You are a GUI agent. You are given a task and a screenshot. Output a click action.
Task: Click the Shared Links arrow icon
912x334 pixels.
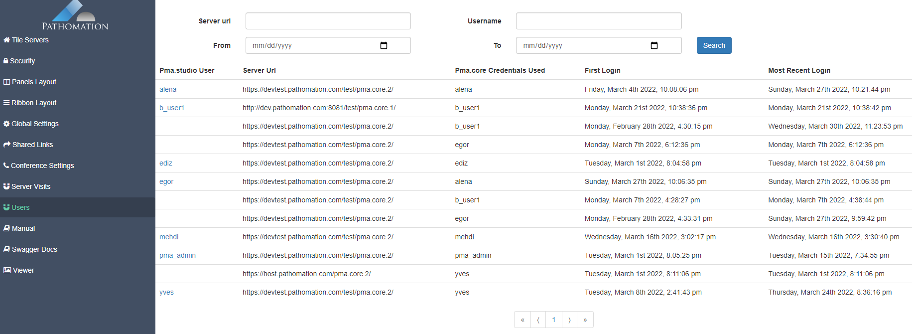point(7,145)
